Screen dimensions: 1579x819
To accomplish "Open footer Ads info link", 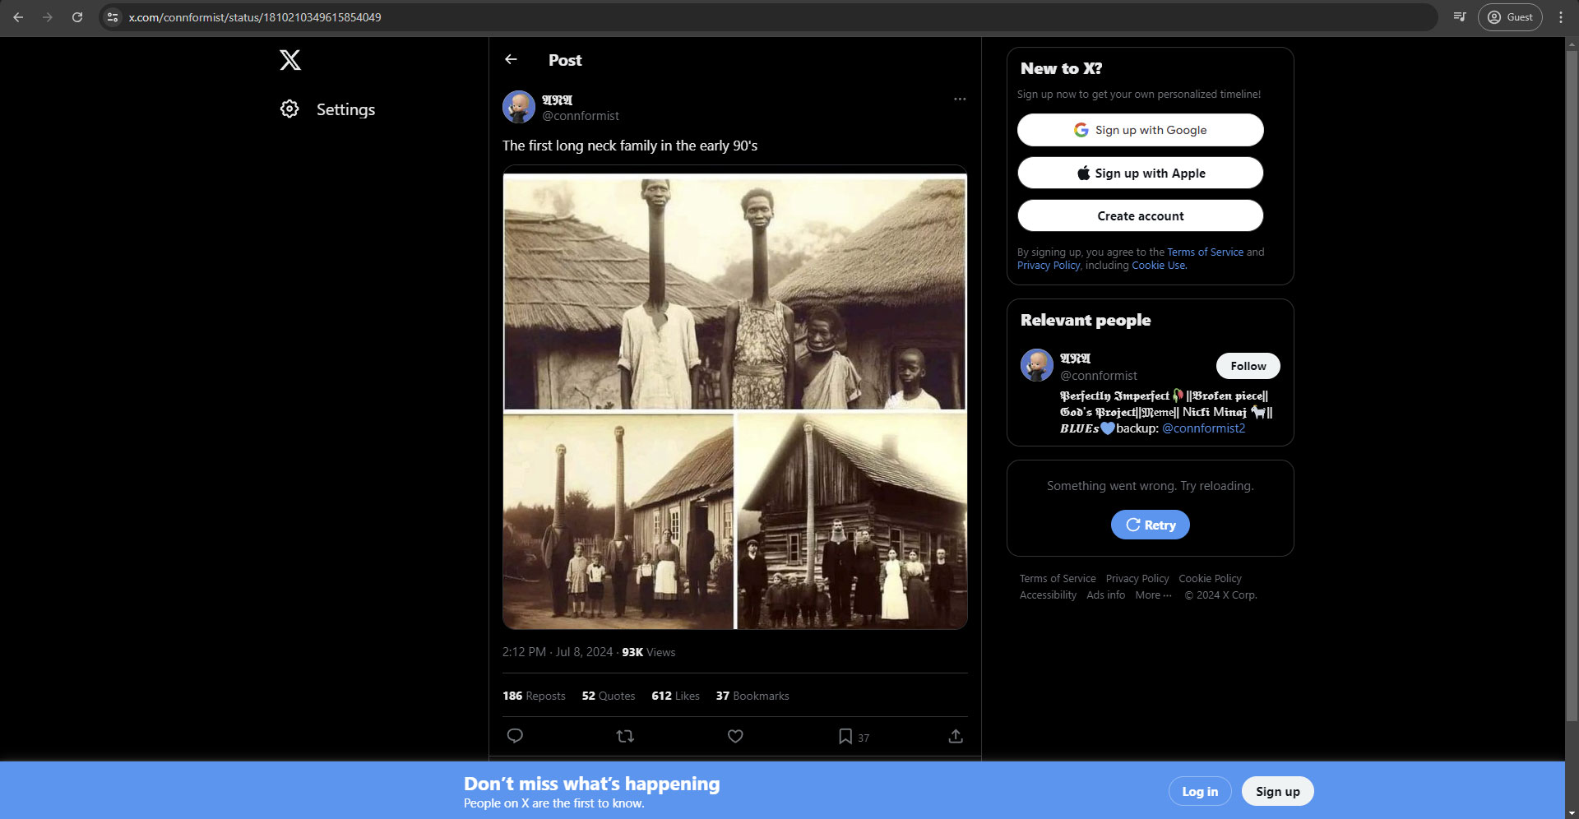I will point(1105,595).
